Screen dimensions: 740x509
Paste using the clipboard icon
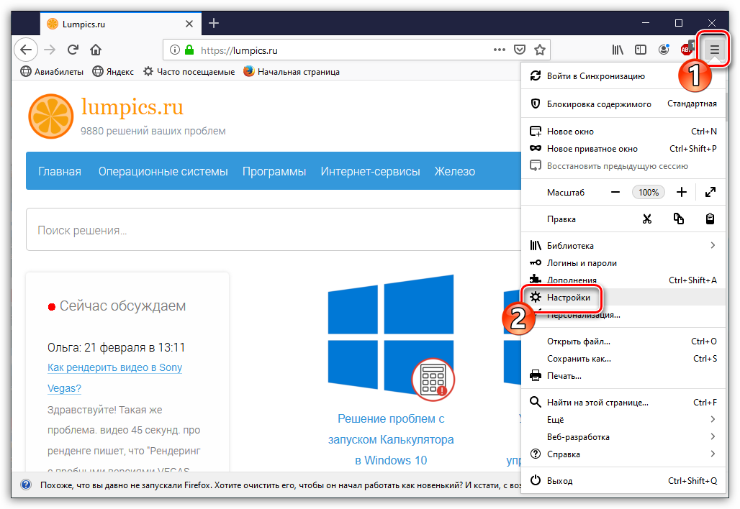pos(710,219)
